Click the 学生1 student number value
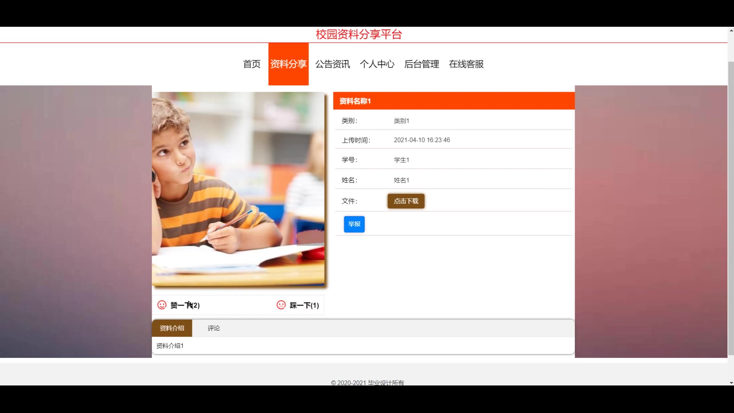 click(401, 160)
